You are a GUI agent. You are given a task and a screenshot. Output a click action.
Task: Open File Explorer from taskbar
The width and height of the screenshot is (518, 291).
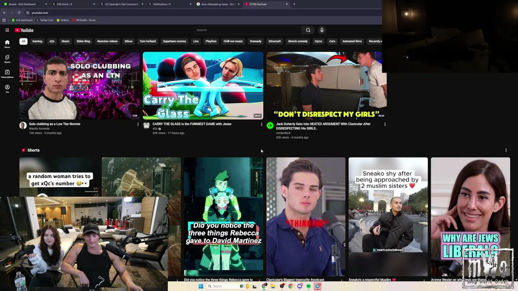pyautogui.click(x=273, y=286)
